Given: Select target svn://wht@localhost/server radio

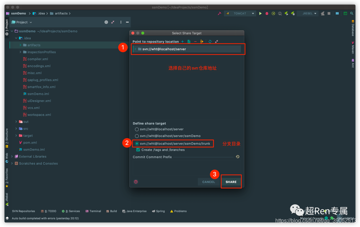Looking at the screenshot, I should (137, 130).
